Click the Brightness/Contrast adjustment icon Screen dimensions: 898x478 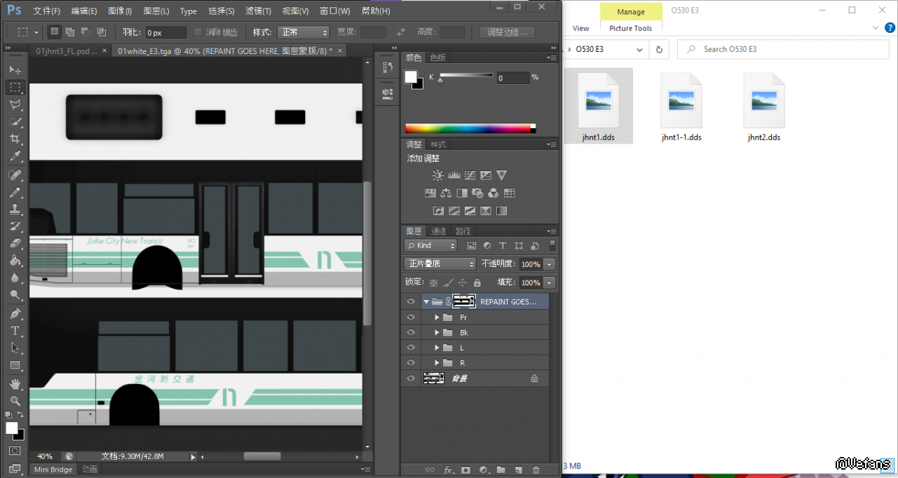(438, 175)
